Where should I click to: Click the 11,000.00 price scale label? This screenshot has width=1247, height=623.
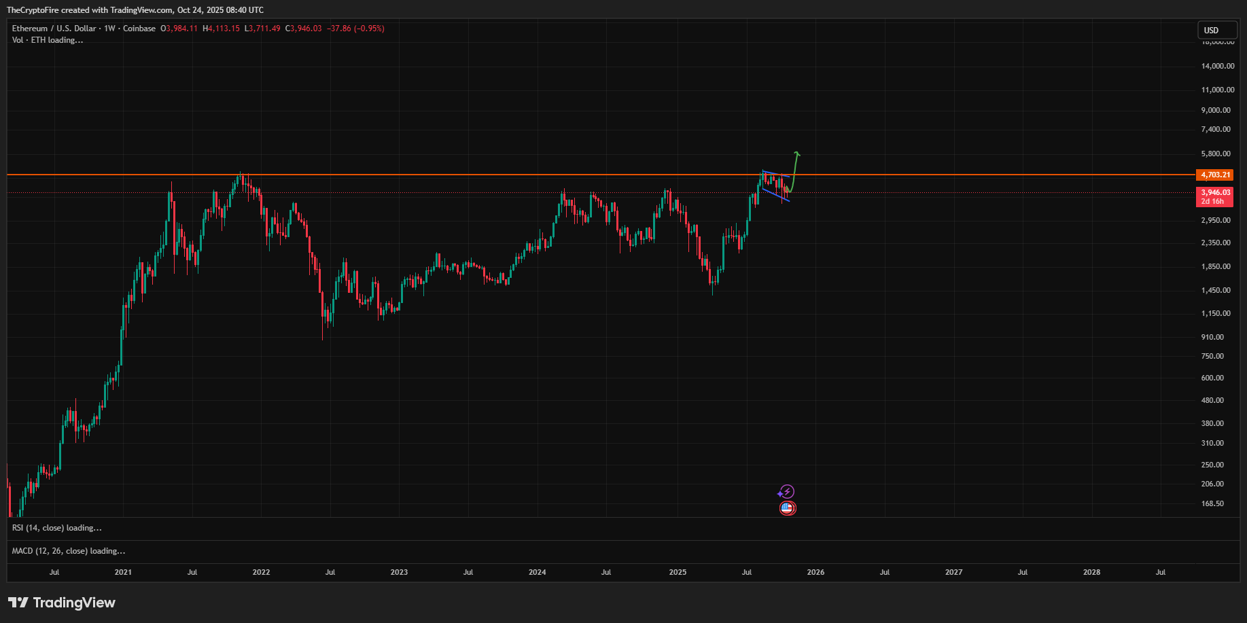(1218, 90)
